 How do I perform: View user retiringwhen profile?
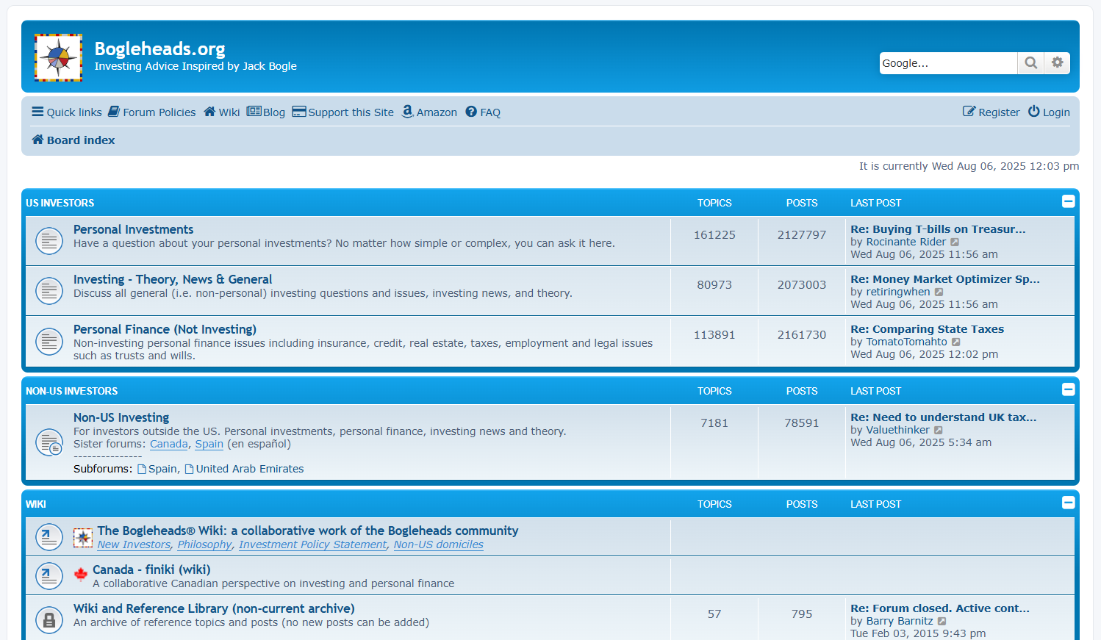[898, 292]
